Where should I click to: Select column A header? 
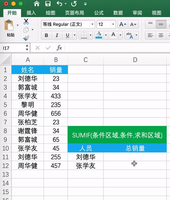click(28, 60)
